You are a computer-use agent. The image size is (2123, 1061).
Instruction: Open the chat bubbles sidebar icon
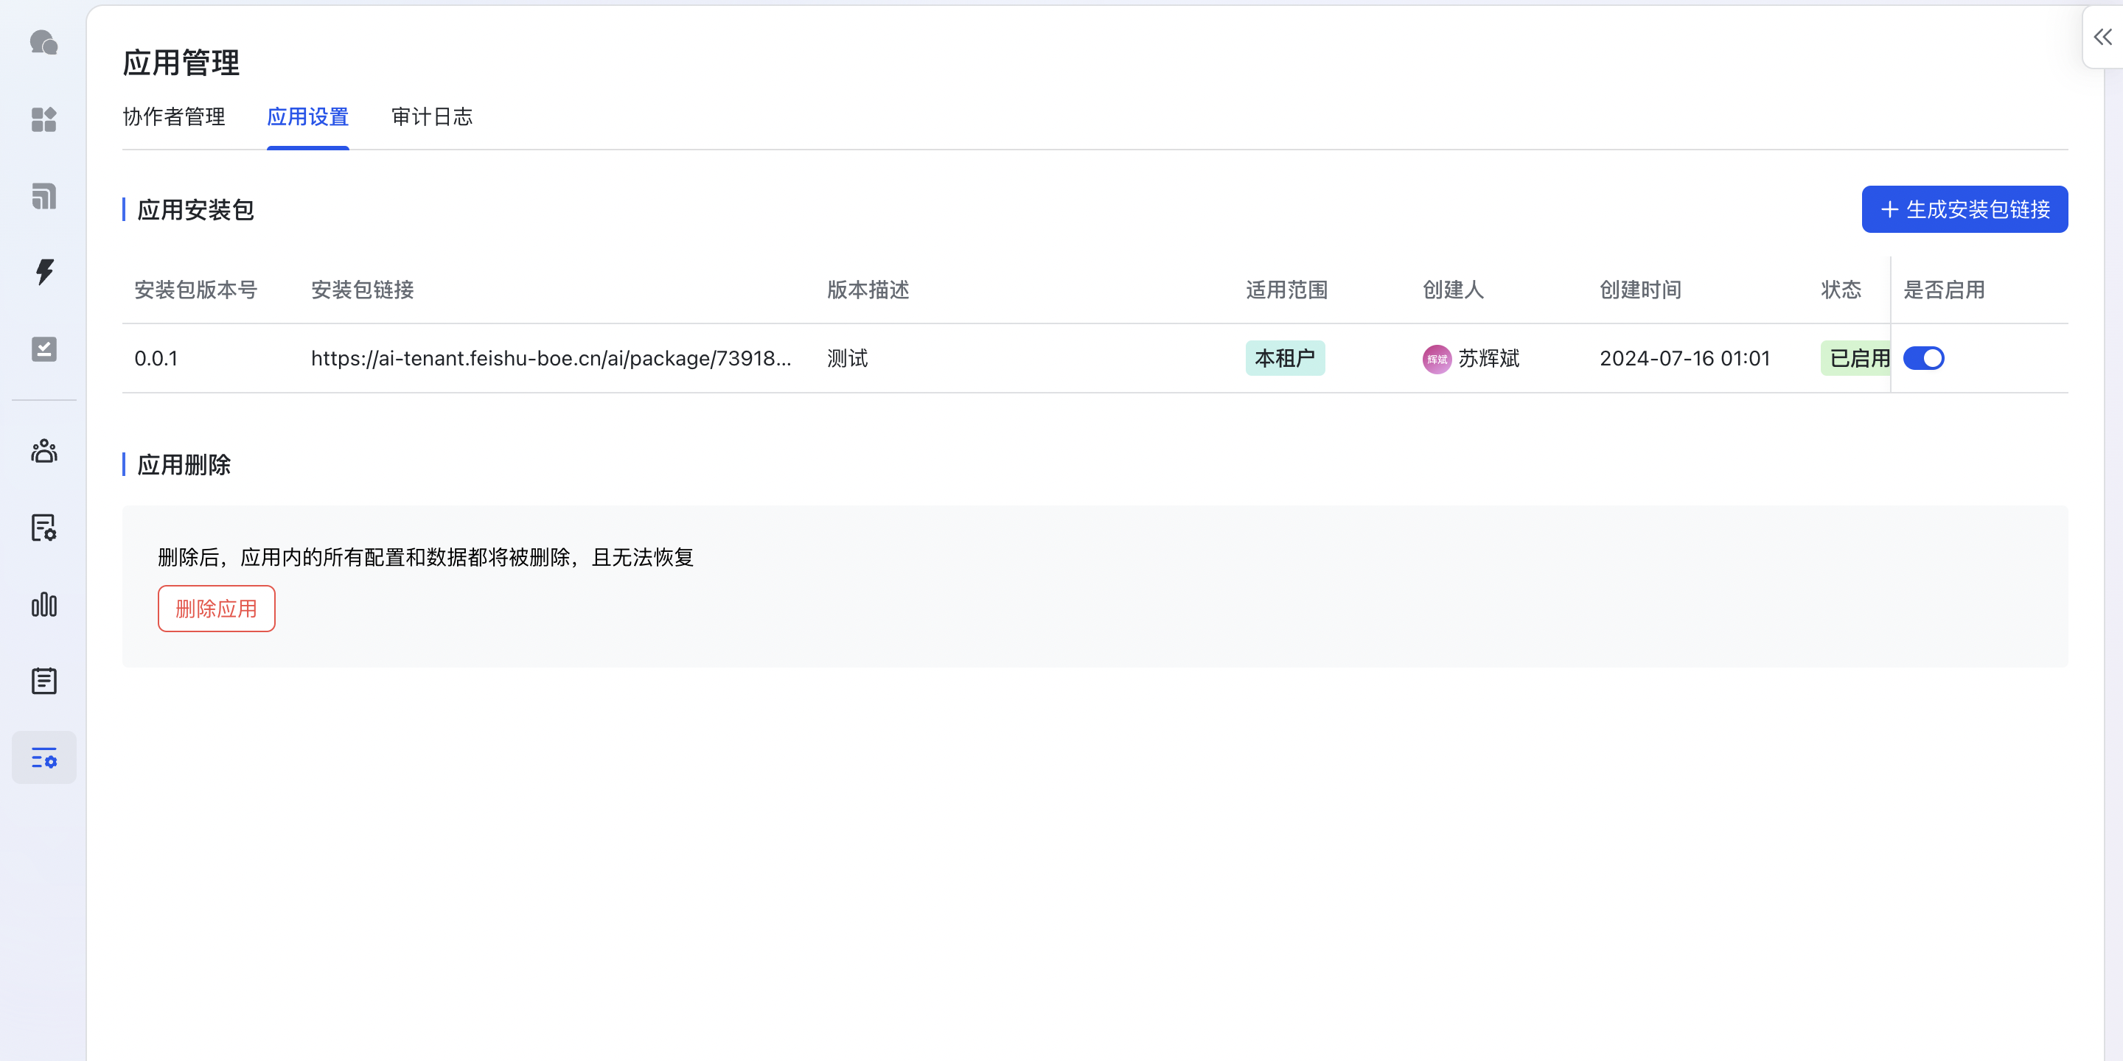[x=43, y=42]
